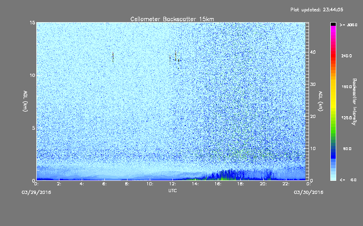Click the 10 tick label on km axis

click(32, 75)
